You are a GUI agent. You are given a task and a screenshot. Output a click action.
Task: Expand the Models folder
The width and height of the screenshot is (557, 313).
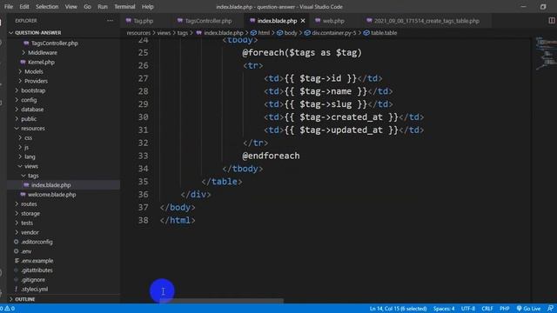click(x=34, y=71)
